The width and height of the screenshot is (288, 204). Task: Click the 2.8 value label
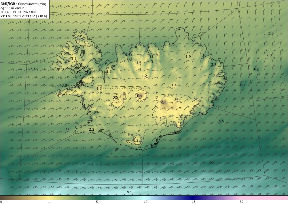[269, 55]
